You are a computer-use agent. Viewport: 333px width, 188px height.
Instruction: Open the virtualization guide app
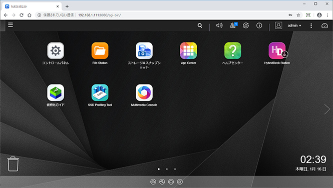(56, 92)
